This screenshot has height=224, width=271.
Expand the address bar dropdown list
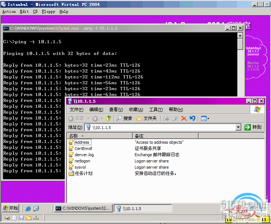(x=238, y=127)
